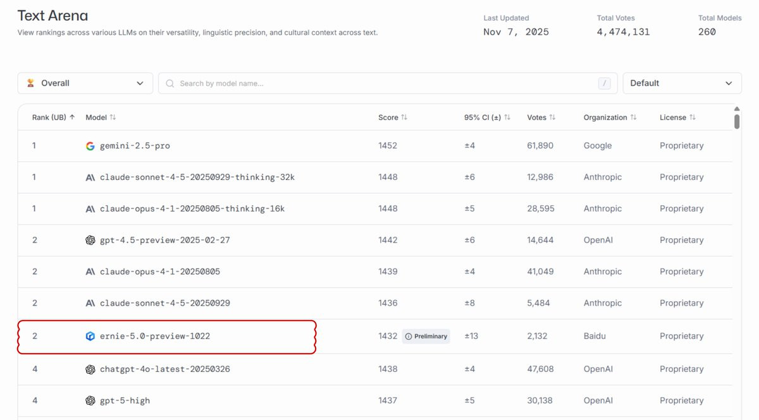Click the scrollbar up arrow

(x=737, y=109)
